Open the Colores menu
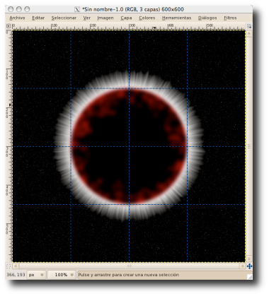Screen dimensions: 269x296 (x=147, y=18)
